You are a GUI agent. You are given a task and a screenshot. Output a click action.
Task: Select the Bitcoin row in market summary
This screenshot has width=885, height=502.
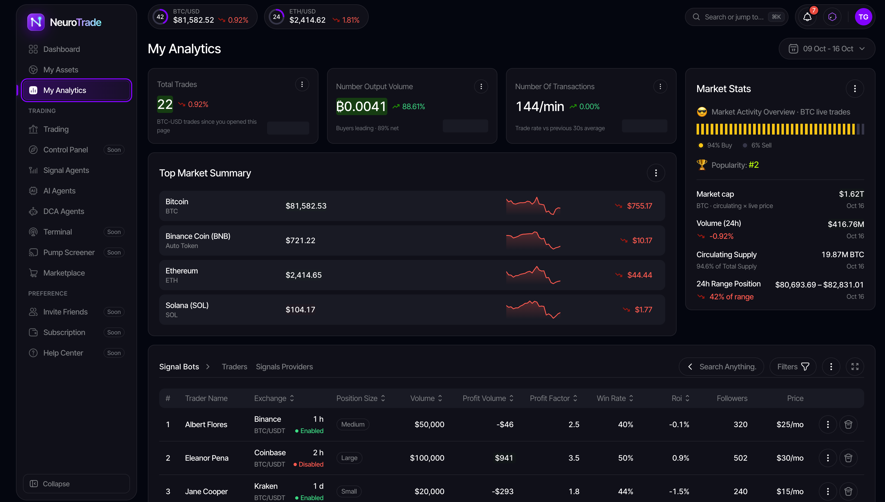412,206
